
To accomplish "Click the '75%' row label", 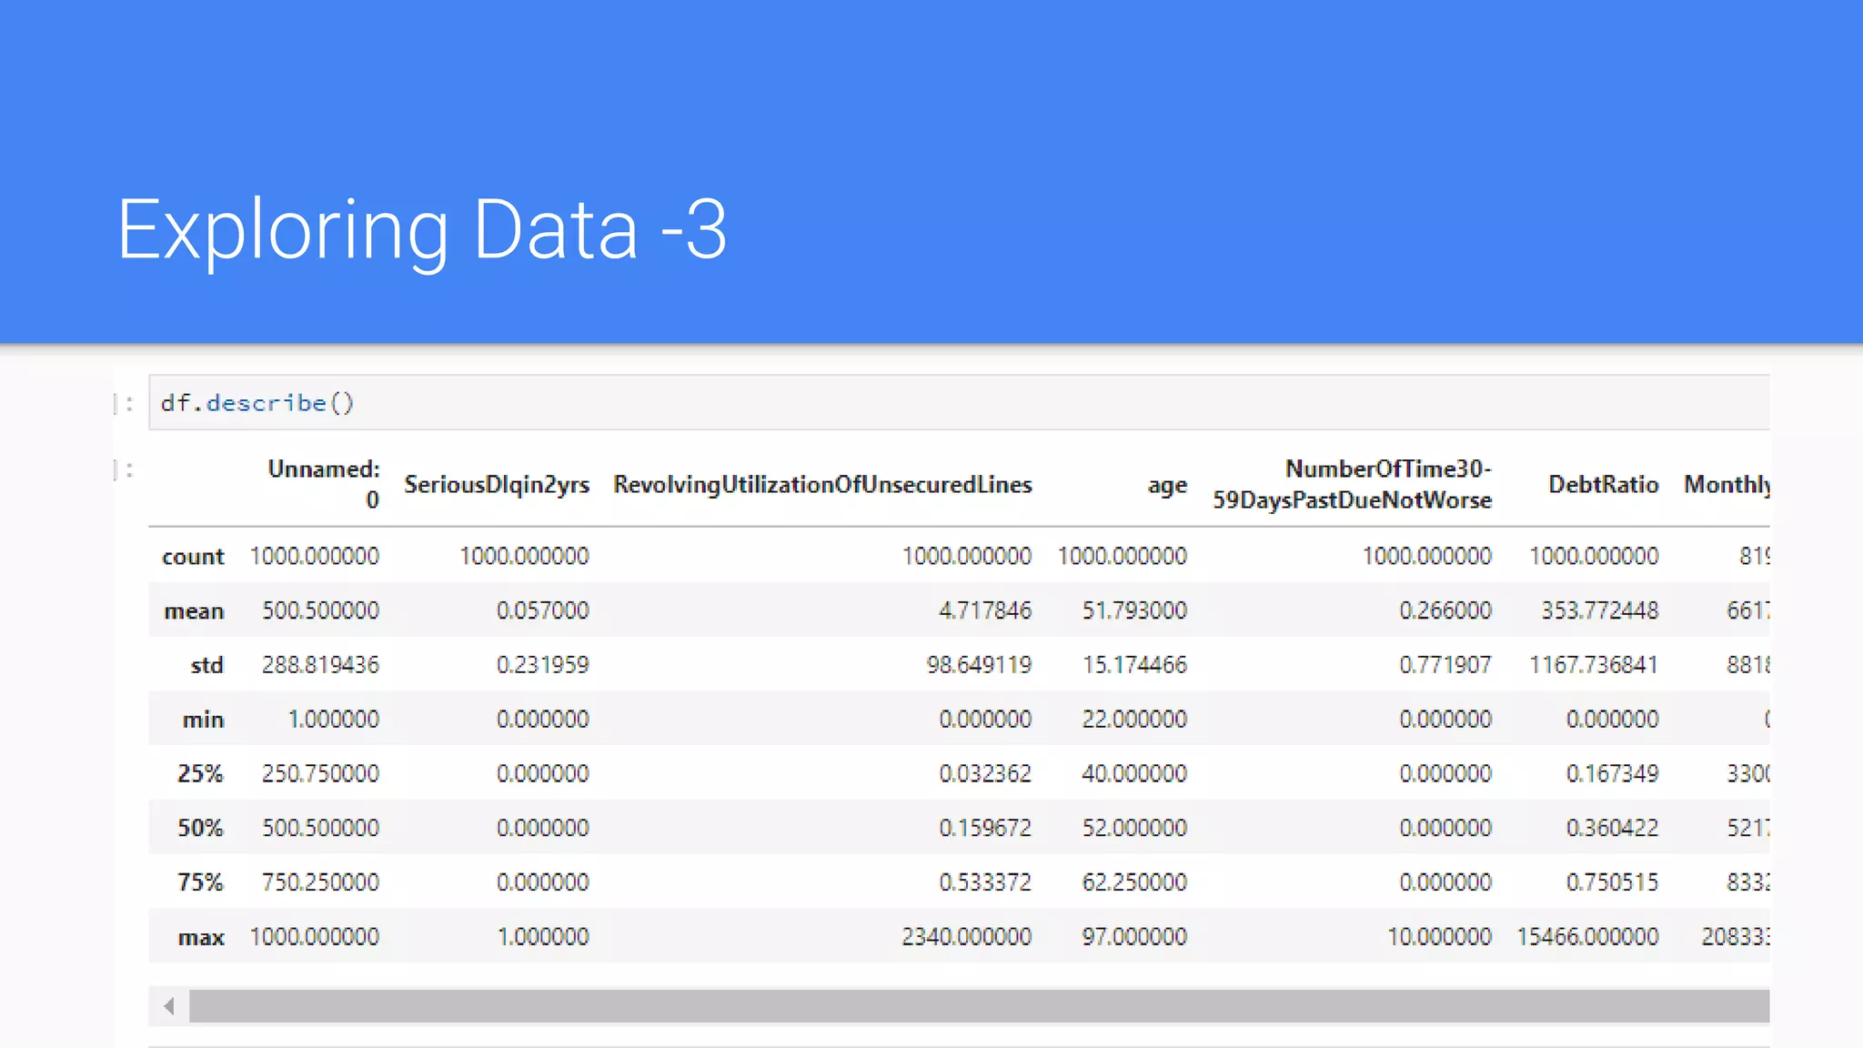I will click(200, 882).
